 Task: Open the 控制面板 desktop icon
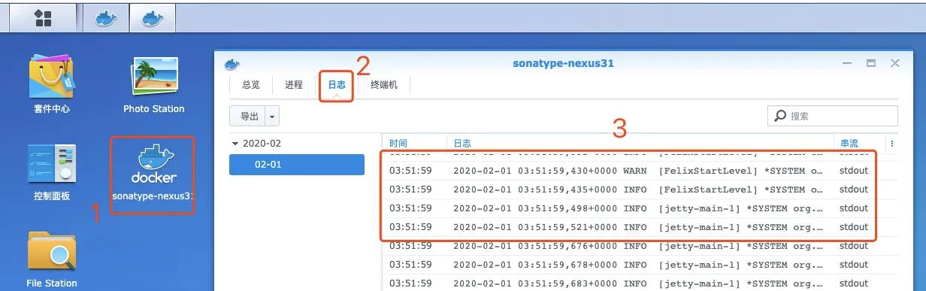52,172
